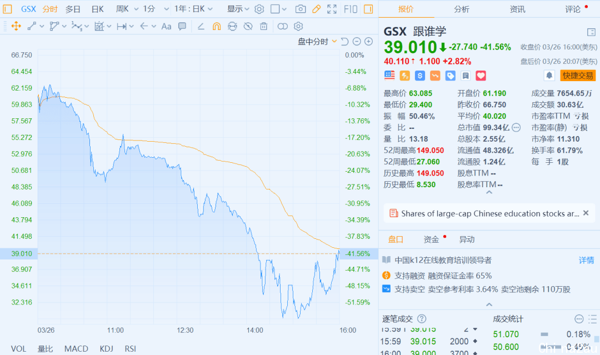Select the numbered wave drawing tool
Screen dimensions: 600x355
[77, 26]
